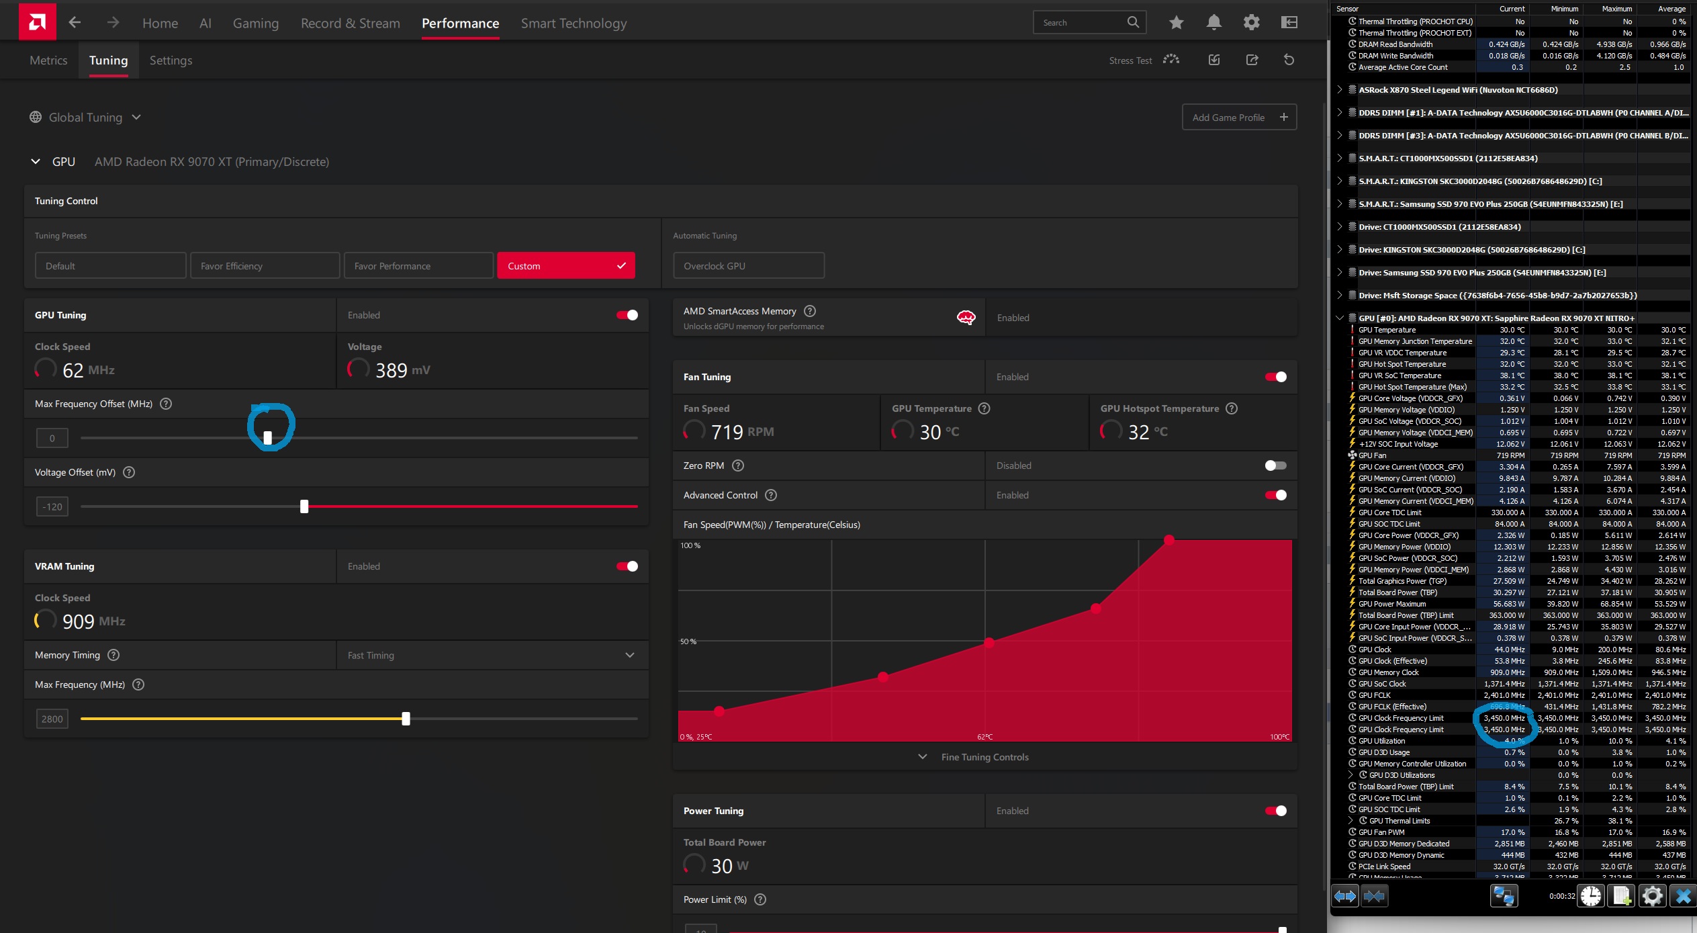
Task: Click Add Game Profile button
Action: coord(1239,118)
